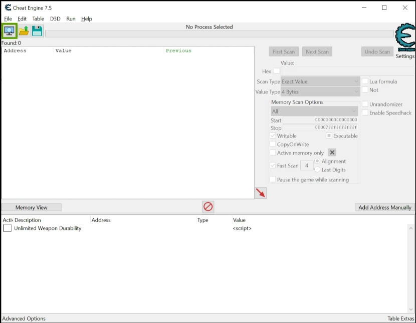
Task: Open Memory View
Action: coord(31,207)
